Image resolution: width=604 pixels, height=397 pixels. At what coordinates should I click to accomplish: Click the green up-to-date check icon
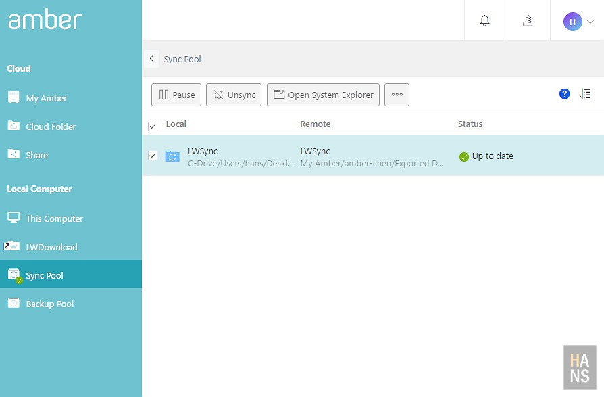[x=463, y=156]
